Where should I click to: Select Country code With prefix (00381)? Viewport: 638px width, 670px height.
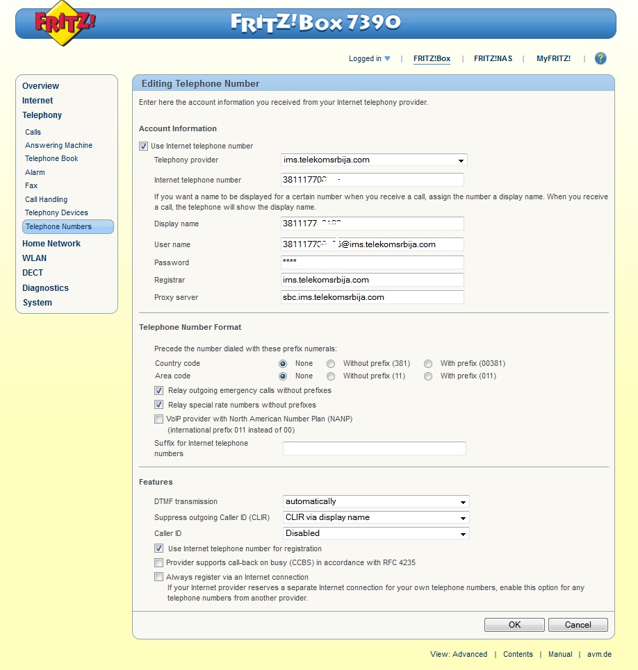point(428,364)
